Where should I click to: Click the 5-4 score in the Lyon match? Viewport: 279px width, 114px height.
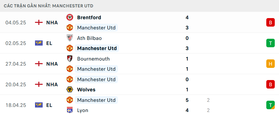click(x=187, y=105)
